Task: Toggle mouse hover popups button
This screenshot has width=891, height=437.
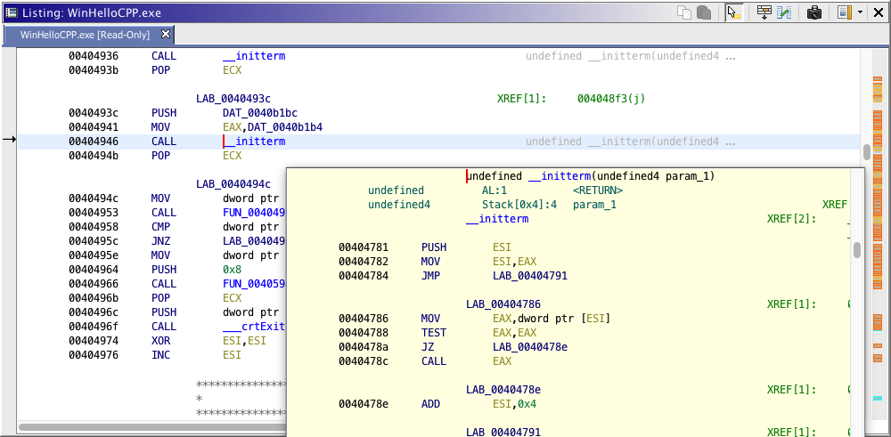Action: pyautogui.click(x=732, y=12)
